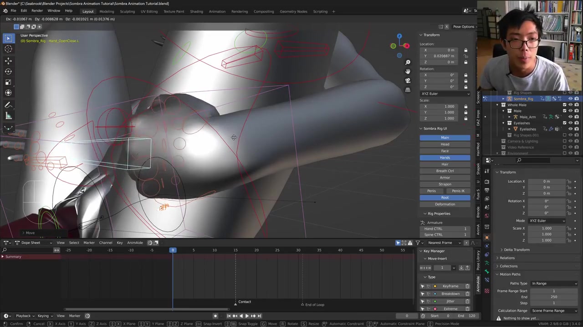Select the Rotate tool in toolbar
The image size is (583, 327).
(x=8, y=71)
